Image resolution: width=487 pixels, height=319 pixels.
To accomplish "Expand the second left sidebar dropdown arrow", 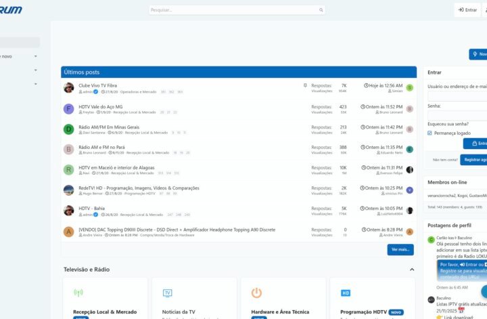I will click(x=35, y=70).
